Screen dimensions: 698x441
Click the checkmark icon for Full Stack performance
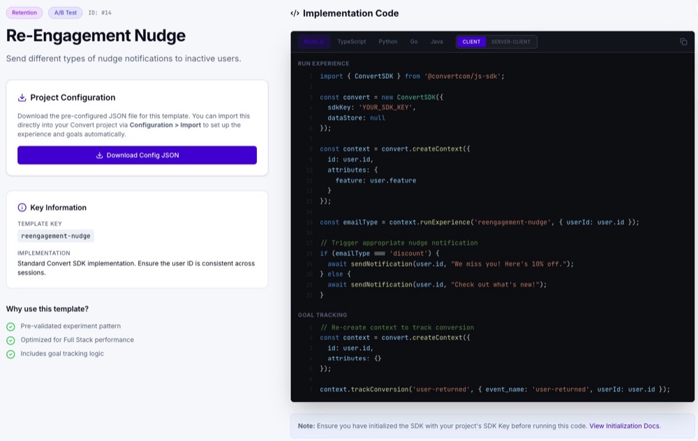coord(10,341)
